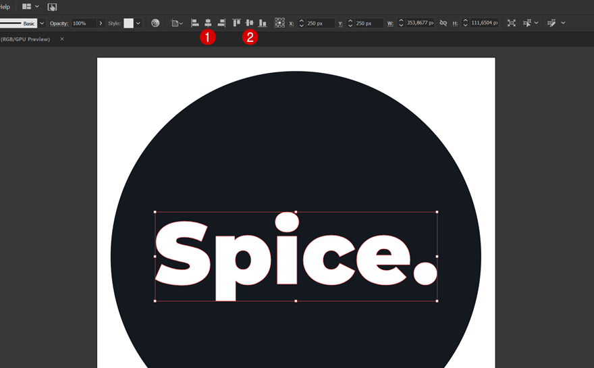594x368 pixels.
Task: Click the Select Similar Objects icon
Action: coord(527,23)
